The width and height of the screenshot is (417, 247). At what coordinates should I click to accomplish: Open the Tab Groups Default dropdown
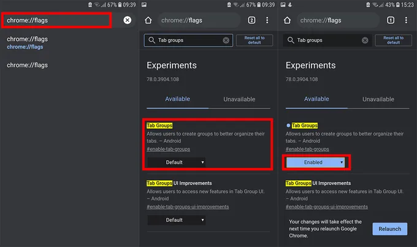(177, 162)
